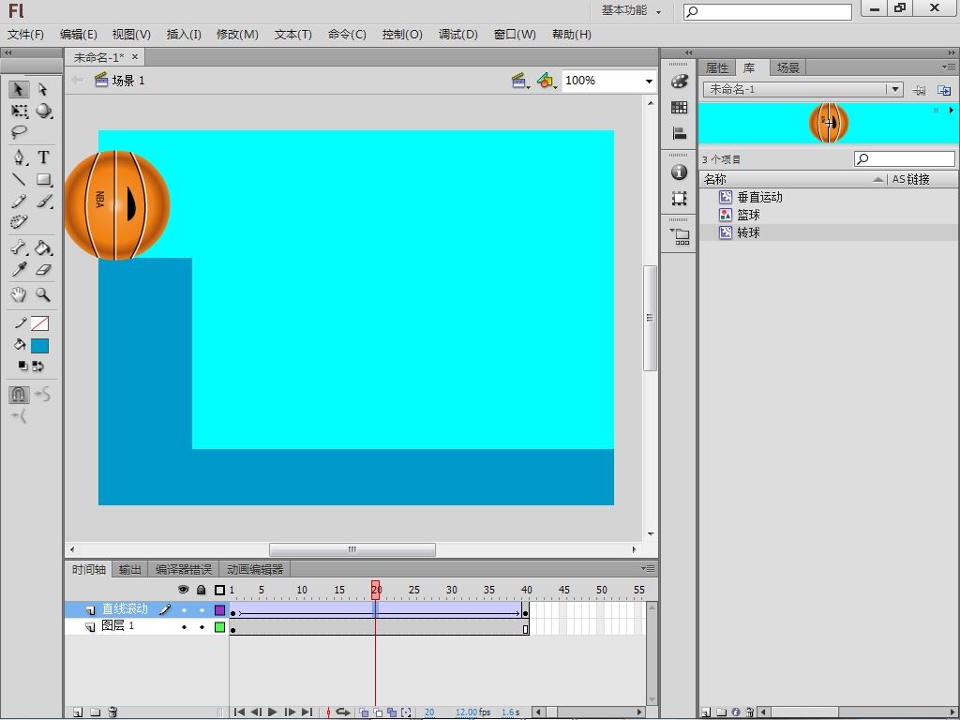Toggle visibility dot of 直线滚动 layer
This screenshot has width=960, height=720.
point(184,610)
